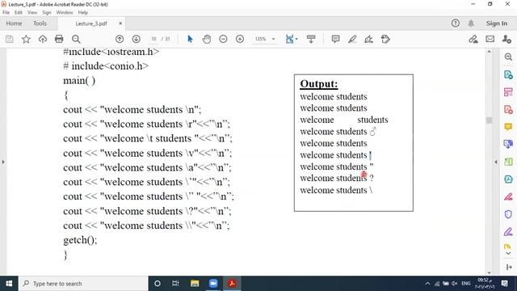Zoom in with the plus button

point(240,40)
